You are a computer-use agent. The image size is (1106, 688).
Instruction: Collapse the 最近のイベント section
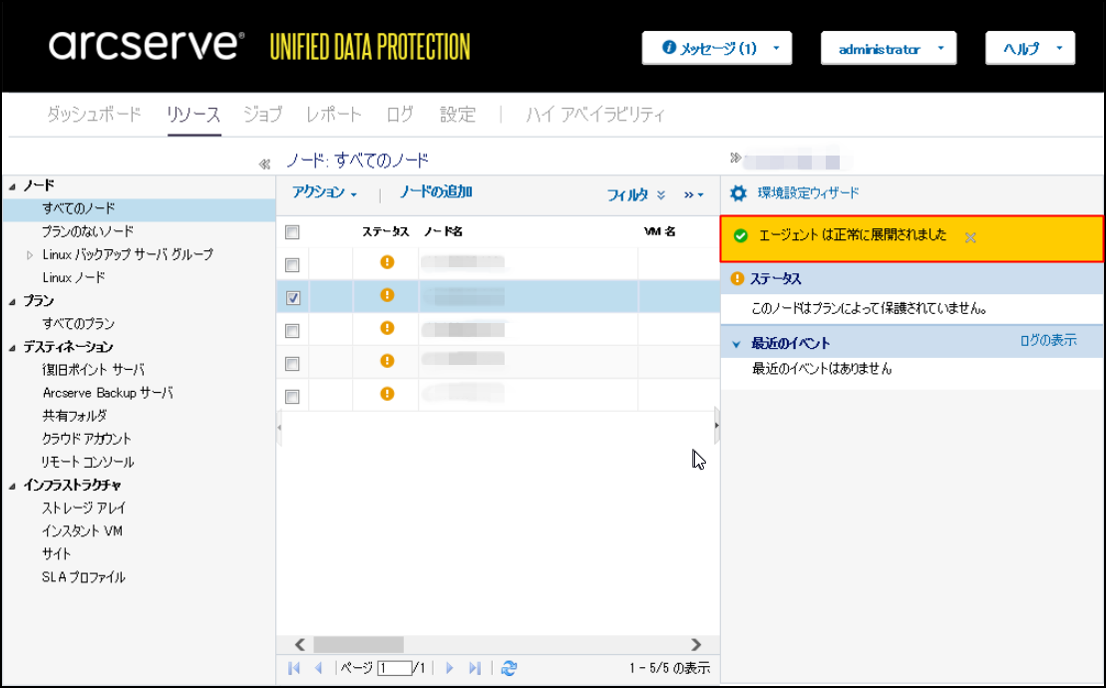pyautogui.click(x=736, y=344)
